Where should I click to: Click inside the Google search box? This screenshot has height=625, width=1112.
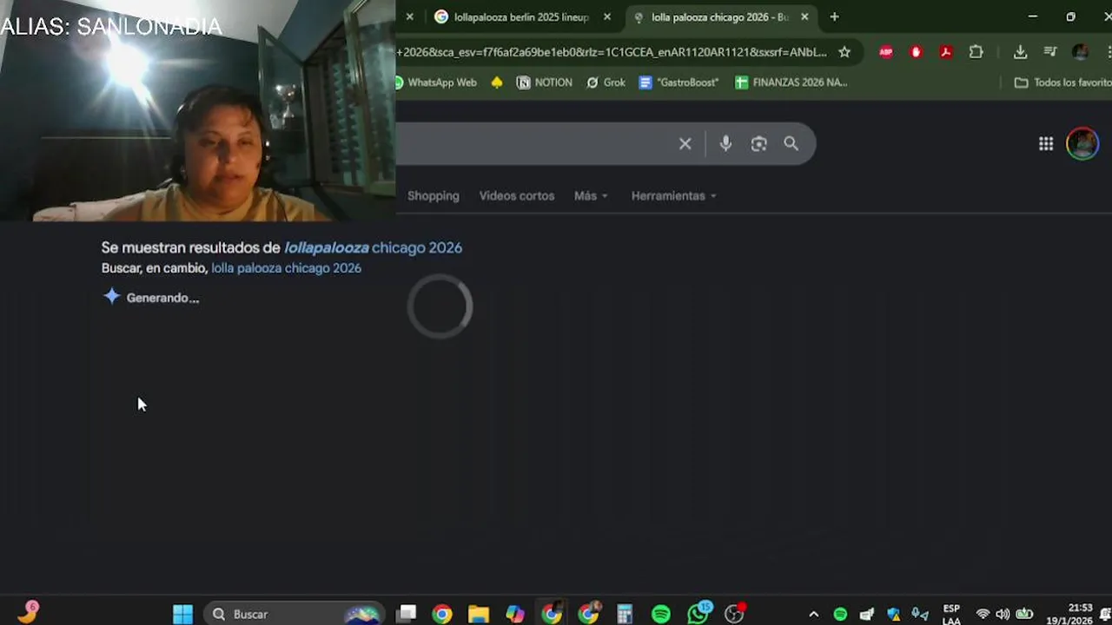534,144
